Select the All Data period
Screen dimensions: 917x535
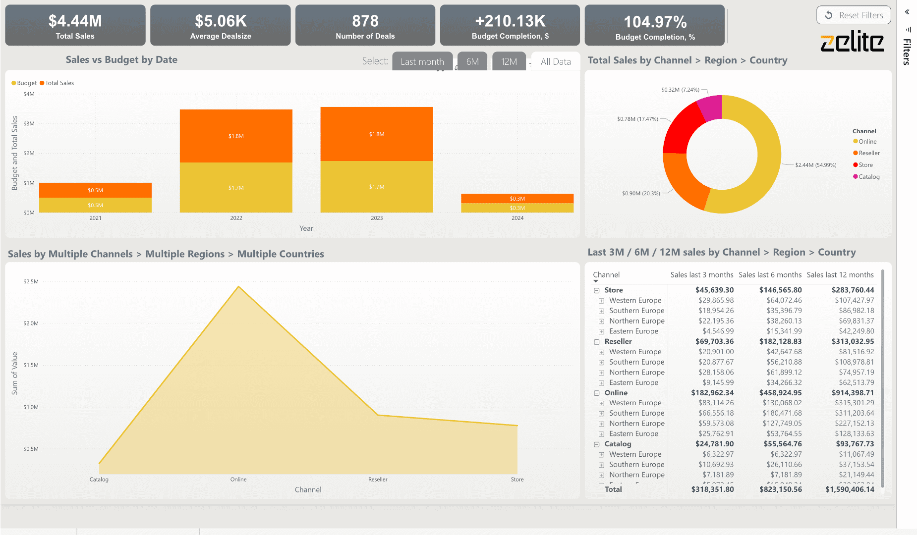556,61
